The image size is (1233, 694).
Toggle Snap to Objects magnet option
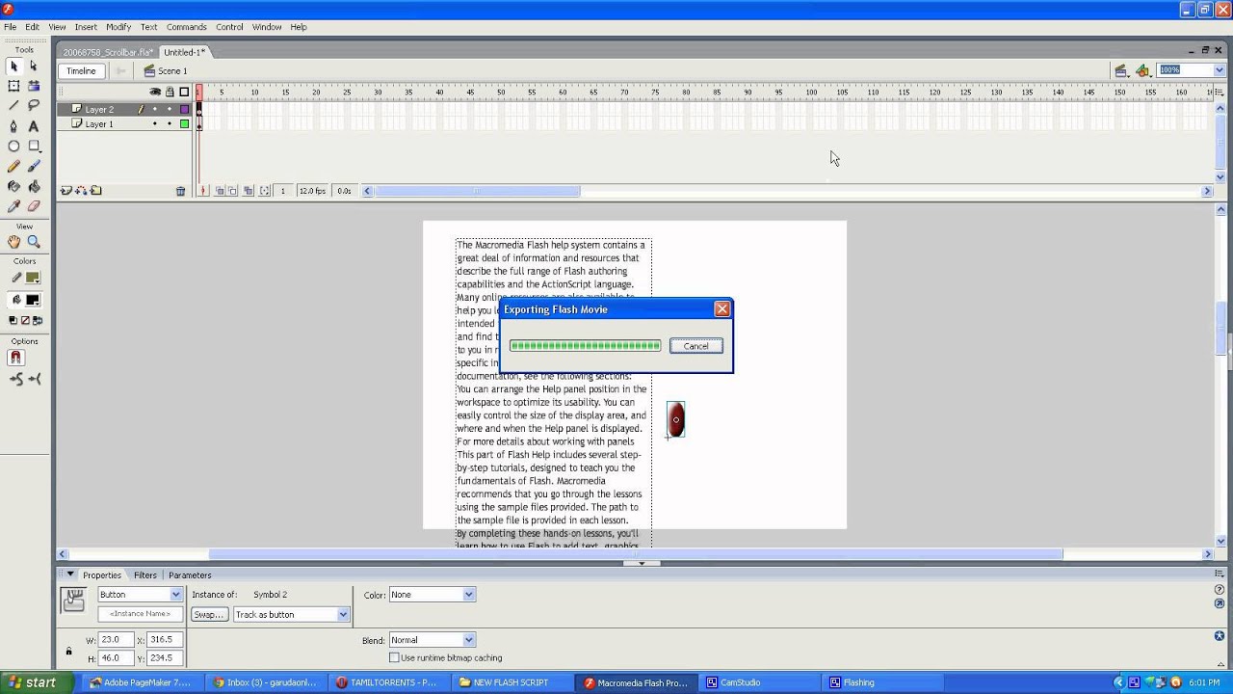[x=15, y=358]
